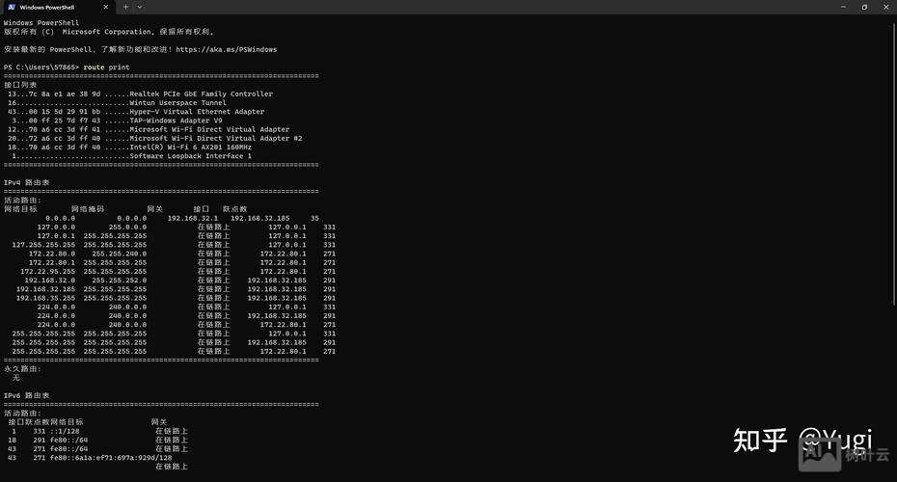Click the 'IPv4 路由表' heading
The image size is (897, 482).
pyautogui.click(x=26, y=182)
